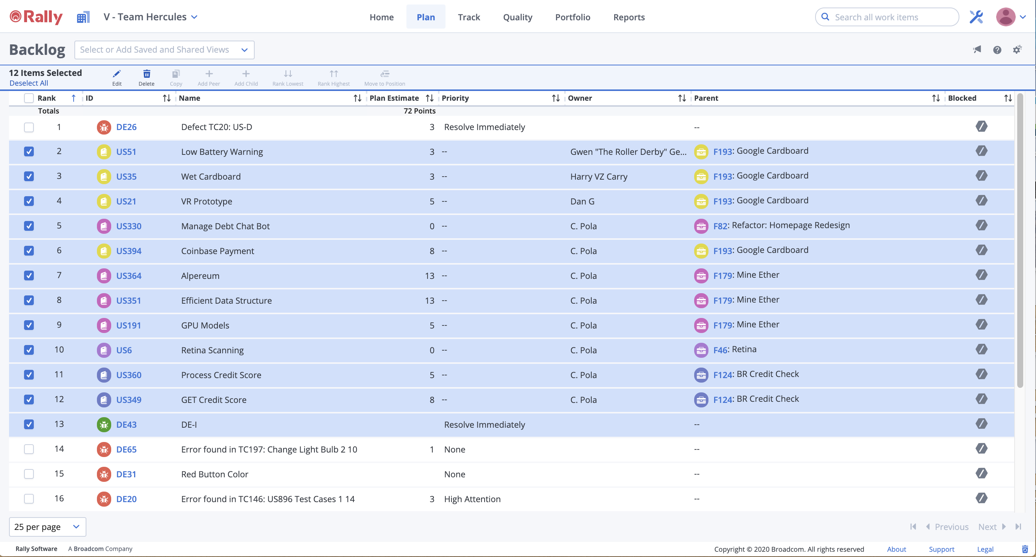
Task: Delete the selected backlog items
Action: (x=146, y=77)
